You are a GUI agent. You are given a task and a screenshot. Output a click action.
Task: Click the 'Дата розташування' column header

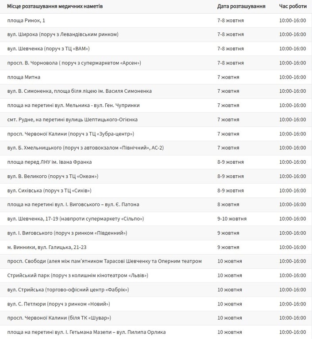click(241, 7)
